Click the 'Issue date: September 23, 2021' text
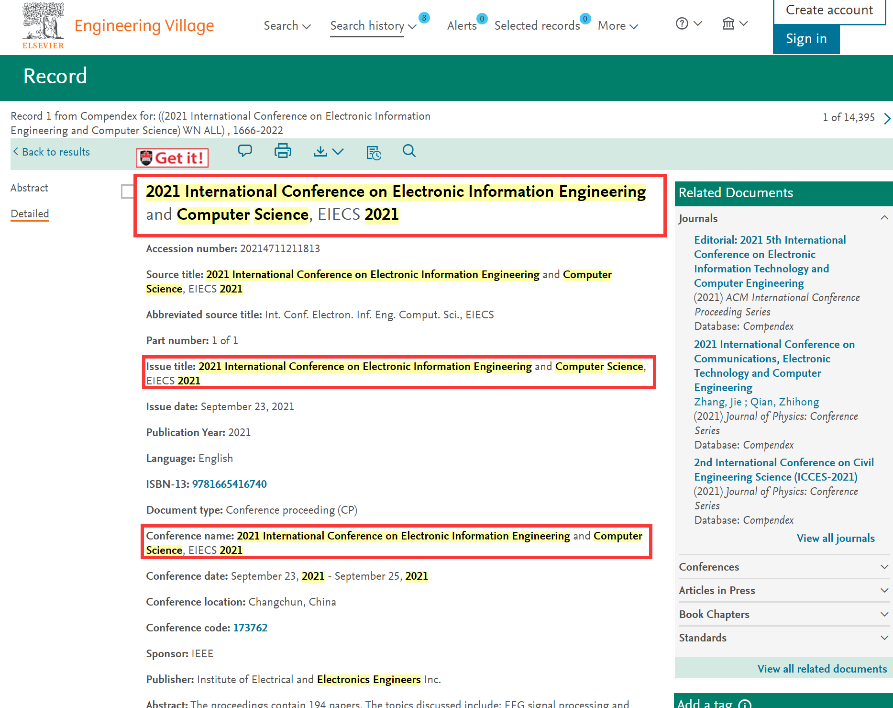The height and width of the screenshot is (708, 893). [x=220, y=406]
